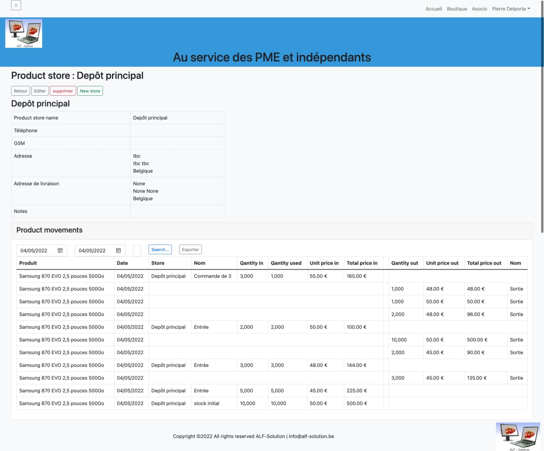Click the Retour button
The width and height of the screenshot is (544, 451).
[20, 91]
